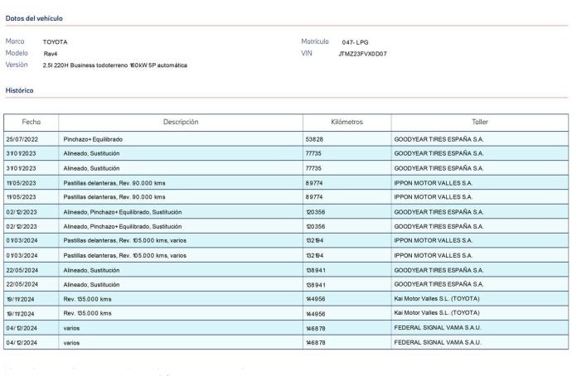Click the Kilómetros column header
The height and width of the screenshot is (381, 572).
345,122
